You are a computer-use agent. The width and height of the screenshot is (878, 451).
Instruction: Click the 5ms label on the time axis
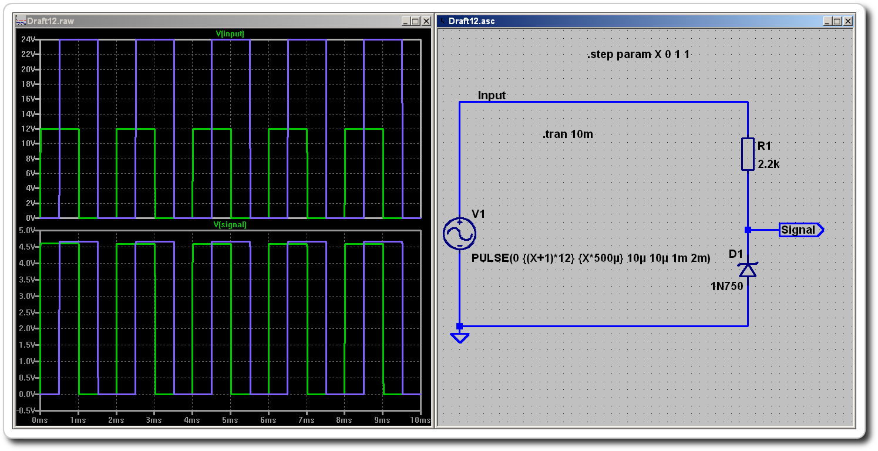click(230, 420)
